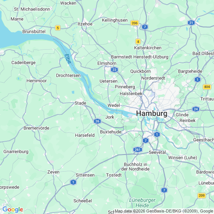The height and width of the screenshot is (214, 214).
Task: Click the A1 shield near Sittensen
Action: (x=73, y=182)
